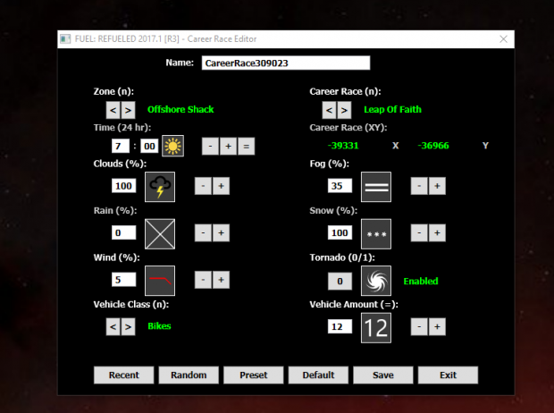Click the Vehicle Amount value field
This screenshot has width=554, height=413.
pyautogui.click(x=340, y=326)
